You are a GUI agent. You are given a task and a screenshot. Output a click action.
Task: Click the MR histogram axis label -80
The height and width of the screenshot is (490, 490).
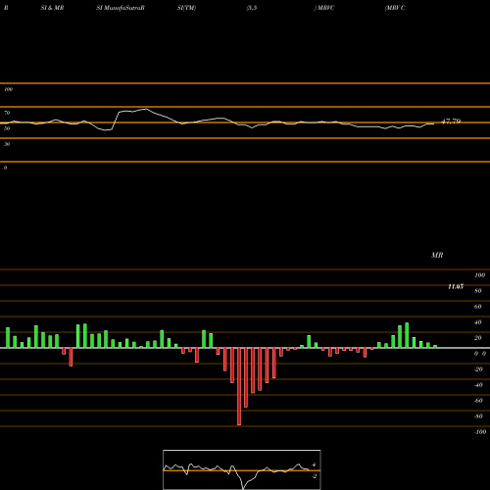coord(478,416)
